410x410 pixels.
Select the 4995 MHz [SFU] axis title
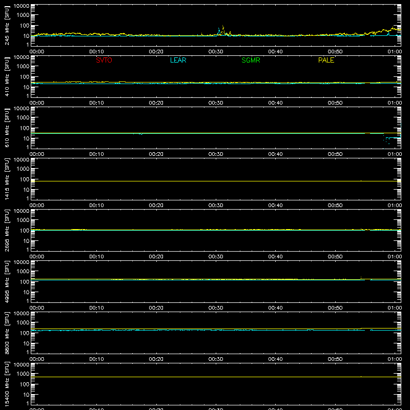(x=7, y=282)
